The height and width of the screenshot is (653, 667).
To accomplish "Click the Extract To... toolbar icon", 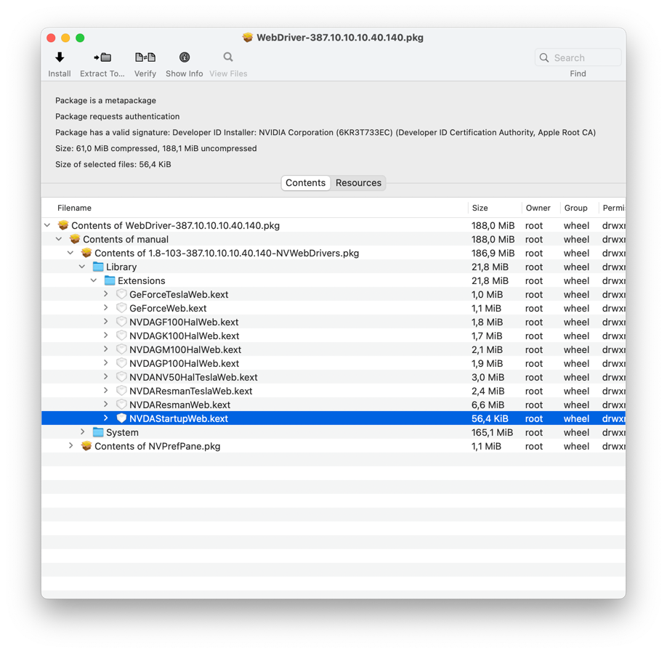I will pyautogui.click(x=102, y=57).
